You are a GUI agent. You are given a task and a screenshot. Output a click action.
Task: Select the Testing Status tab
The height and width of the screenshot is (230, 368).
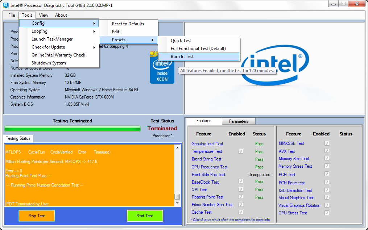(18, 138)
